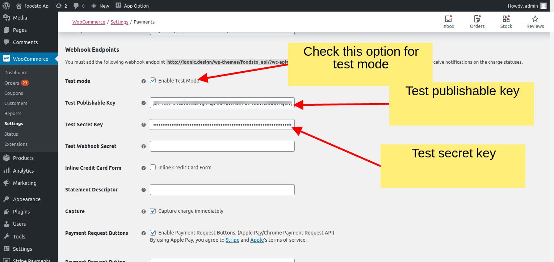Screen dimensions: 554x262
Task: Click the sidebar Settings sliders icon
Action: [x=7, y=249]
